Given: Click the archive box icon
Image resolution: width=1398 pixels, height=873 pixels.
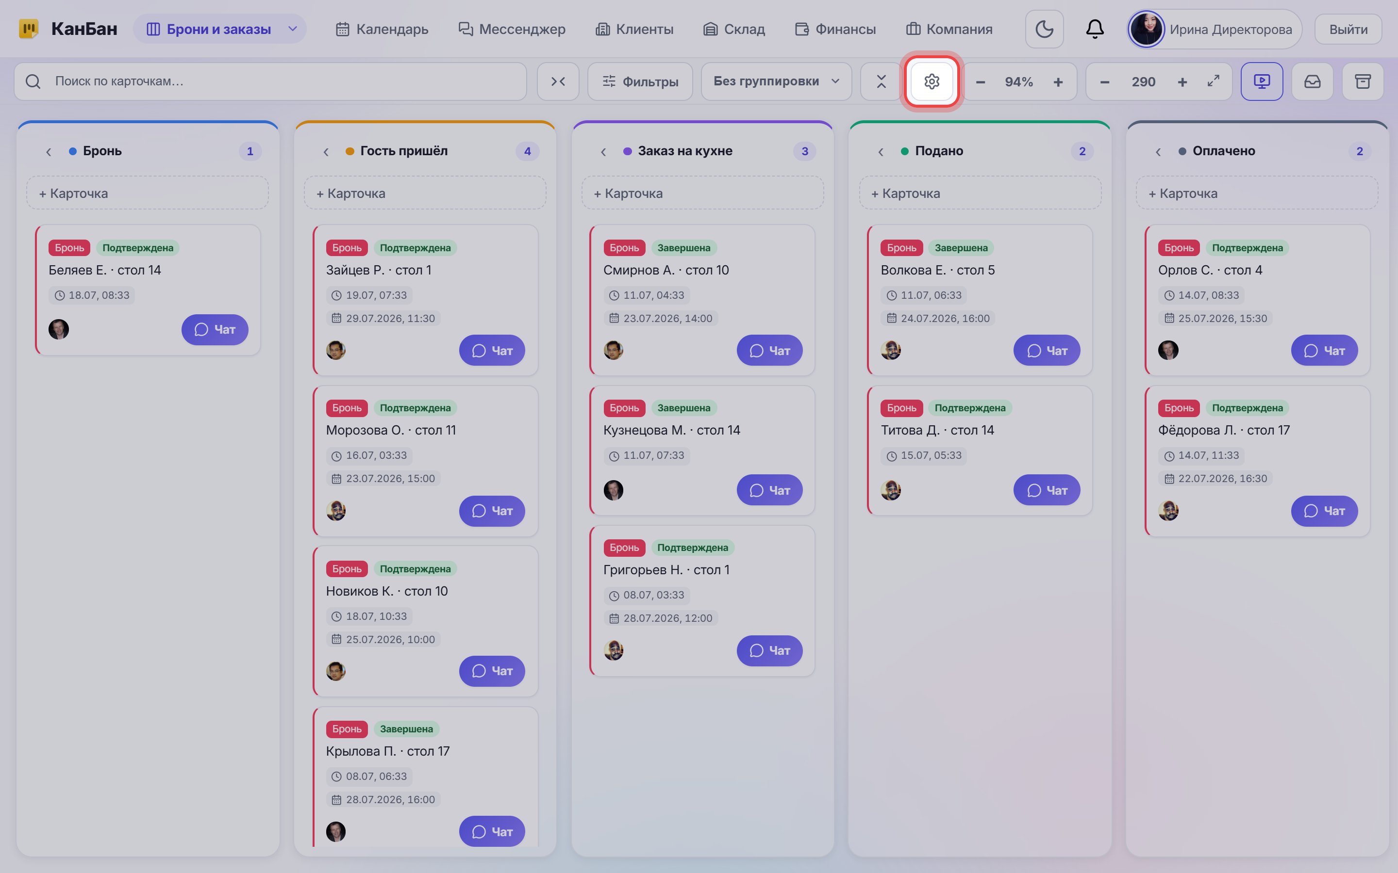Looking at the screenshot, I should point(1363,81).
